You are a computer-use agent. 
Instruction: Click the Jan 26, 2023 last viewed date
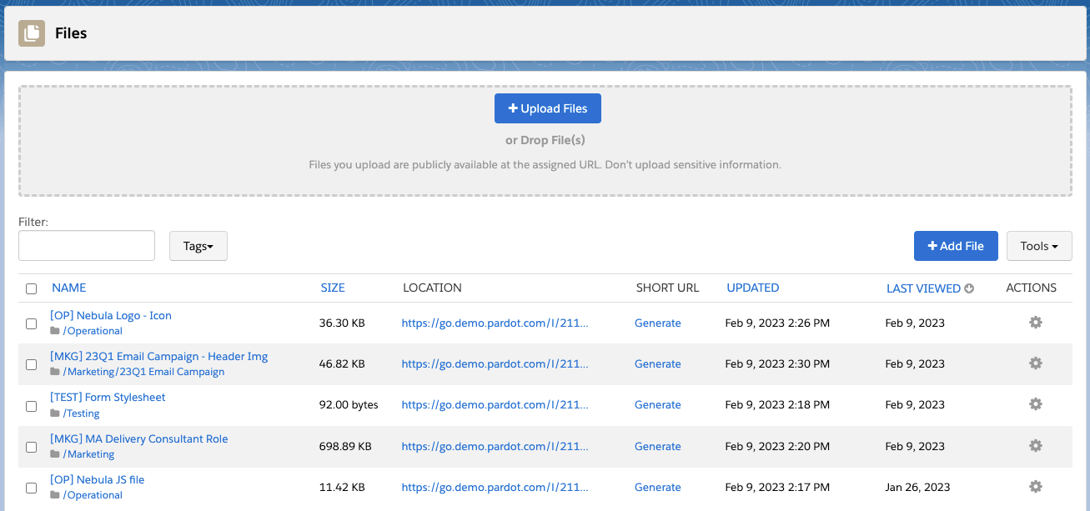point(917,487)
